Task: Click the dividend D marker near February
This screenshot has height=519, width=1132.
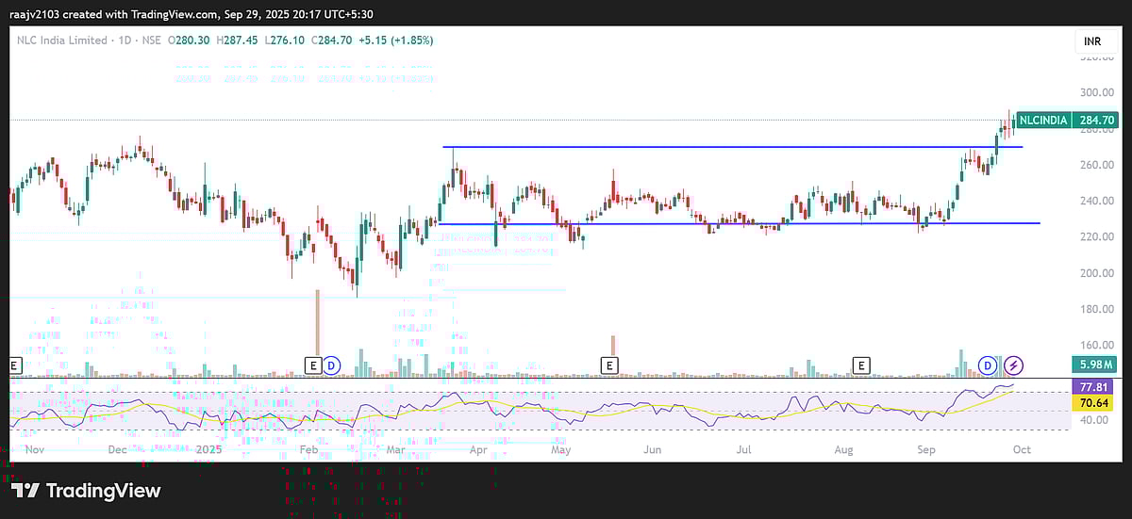Action: [331, 364]
